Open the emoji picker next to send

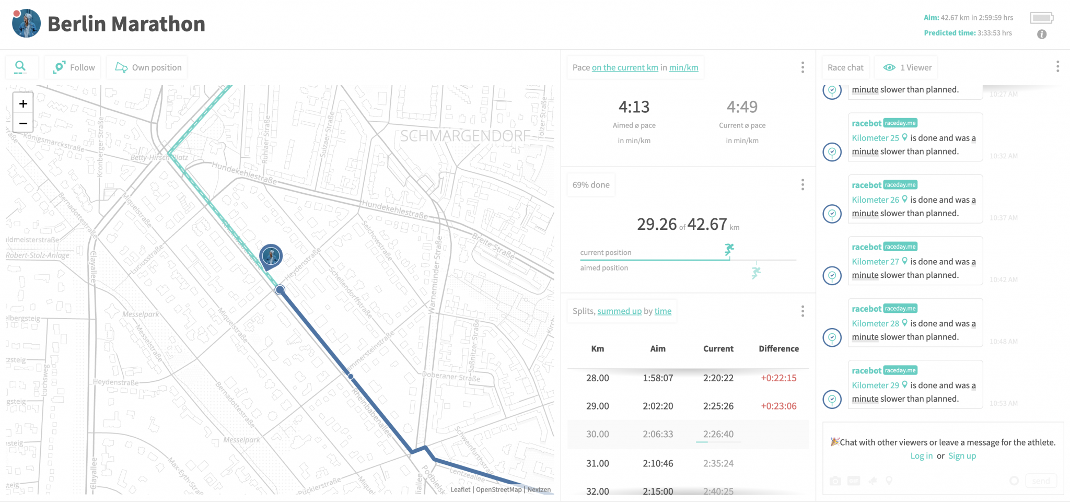(1014, 481)
